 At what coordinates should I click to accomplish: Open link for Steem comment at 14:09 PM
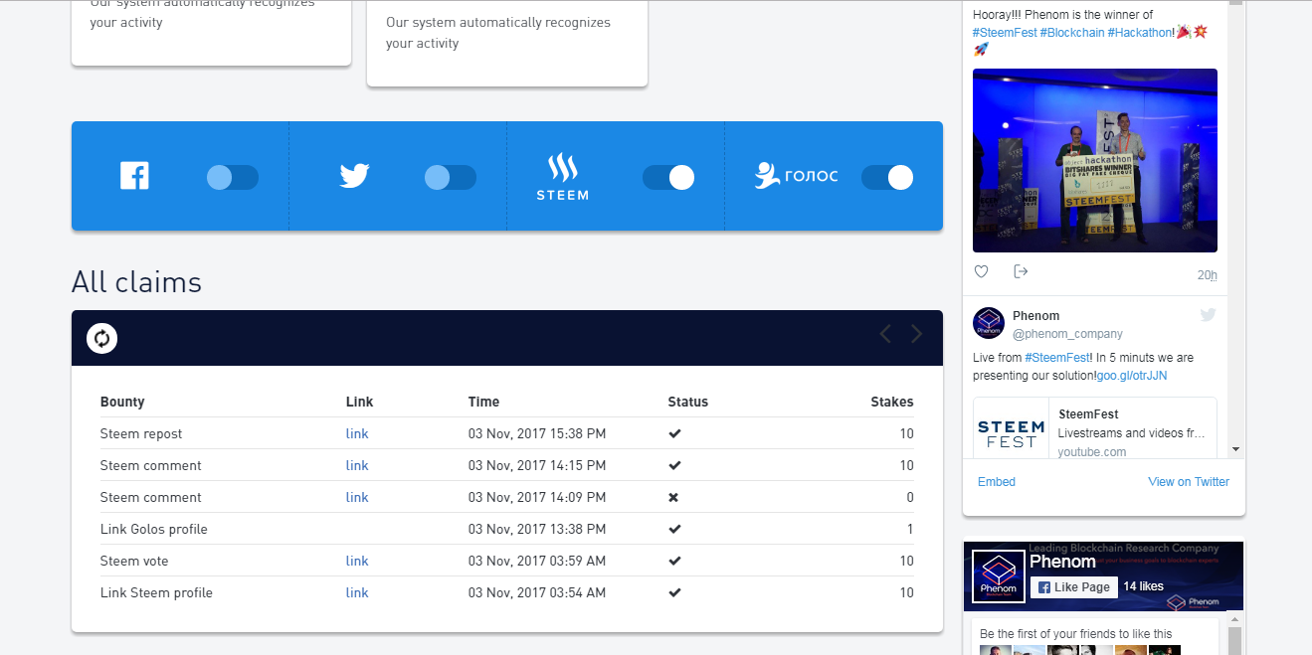[357, 497]
